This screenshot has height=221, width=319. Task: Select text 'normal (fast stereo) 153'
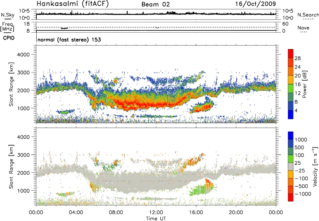coord(69,39)
